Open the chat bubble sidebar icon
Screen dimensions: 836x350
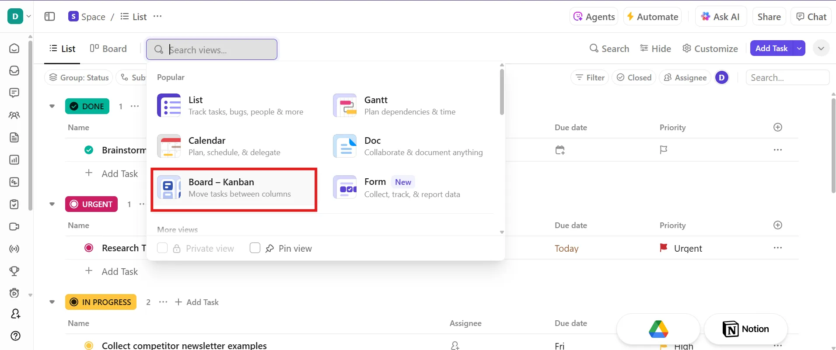tap(14, 93)
